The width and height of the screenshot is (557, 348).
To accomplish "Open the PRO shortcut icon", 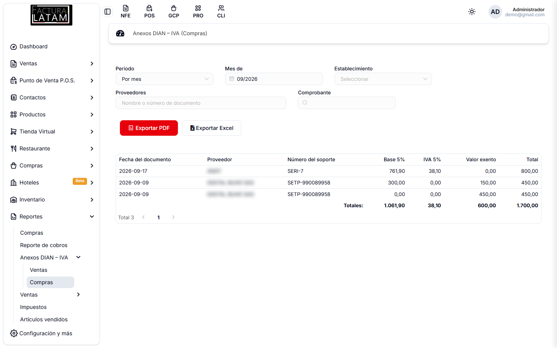I will pos(198,12).
